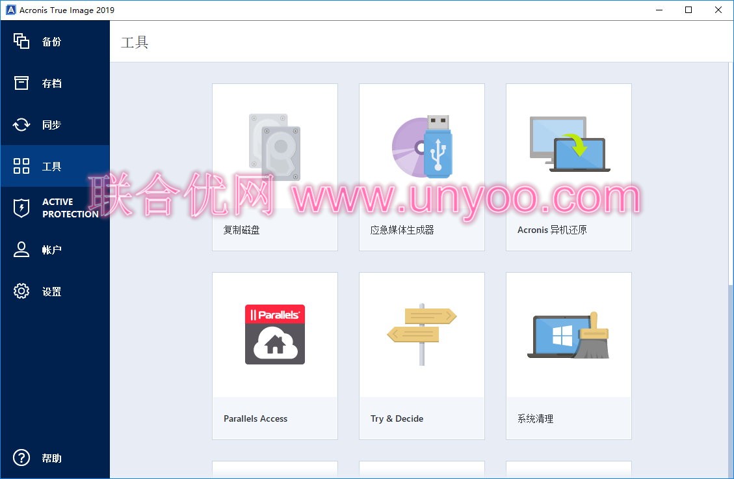Open the 设置 sidebar label
Image resolution: width=734 pixels, height=479 pixels.
click(x=51, y=292)
